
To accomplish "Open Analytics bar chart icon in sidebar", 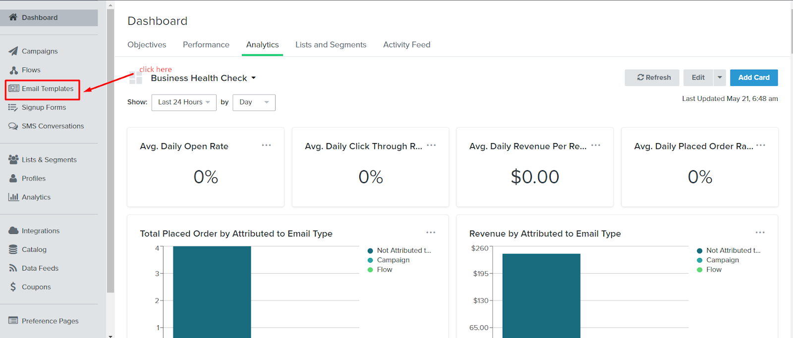I will [x=13, y=197].
